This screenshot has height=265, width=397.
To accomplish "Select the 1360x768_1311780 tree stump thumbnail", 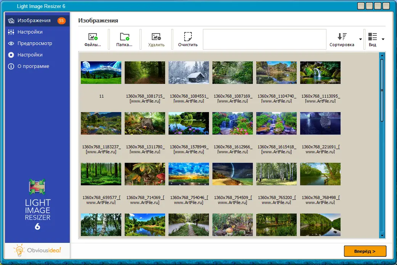I will [x=145, y=123].
